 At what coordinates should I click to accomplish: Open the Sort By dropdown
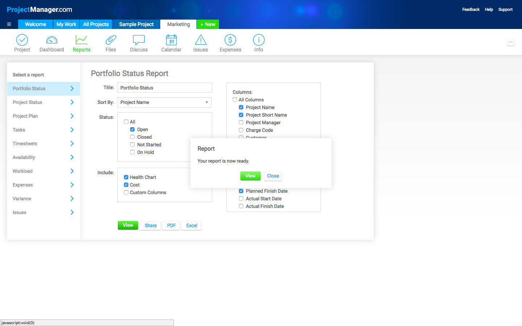(x=165, y=103)
